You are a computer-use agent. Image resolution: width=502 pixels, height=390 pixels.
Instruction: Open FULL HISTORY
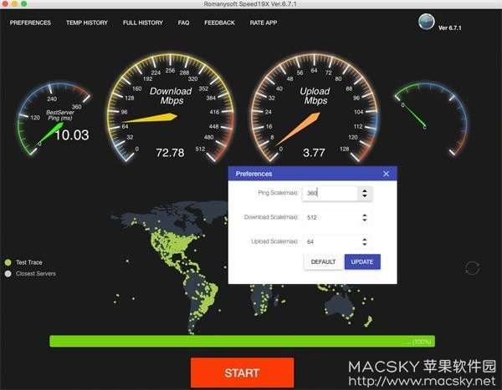click(143, 23)
